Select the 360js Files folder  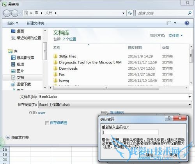point(65,56)
